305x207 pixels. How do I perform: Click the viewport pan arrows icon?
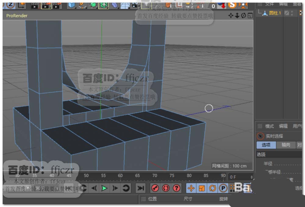click(231, 16)
